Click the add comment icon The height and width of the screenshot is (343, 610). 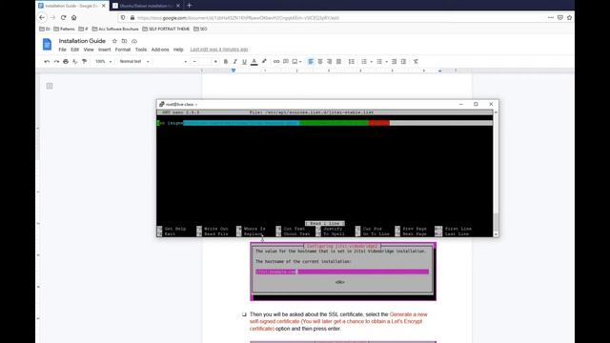click(x=286, y=61)
